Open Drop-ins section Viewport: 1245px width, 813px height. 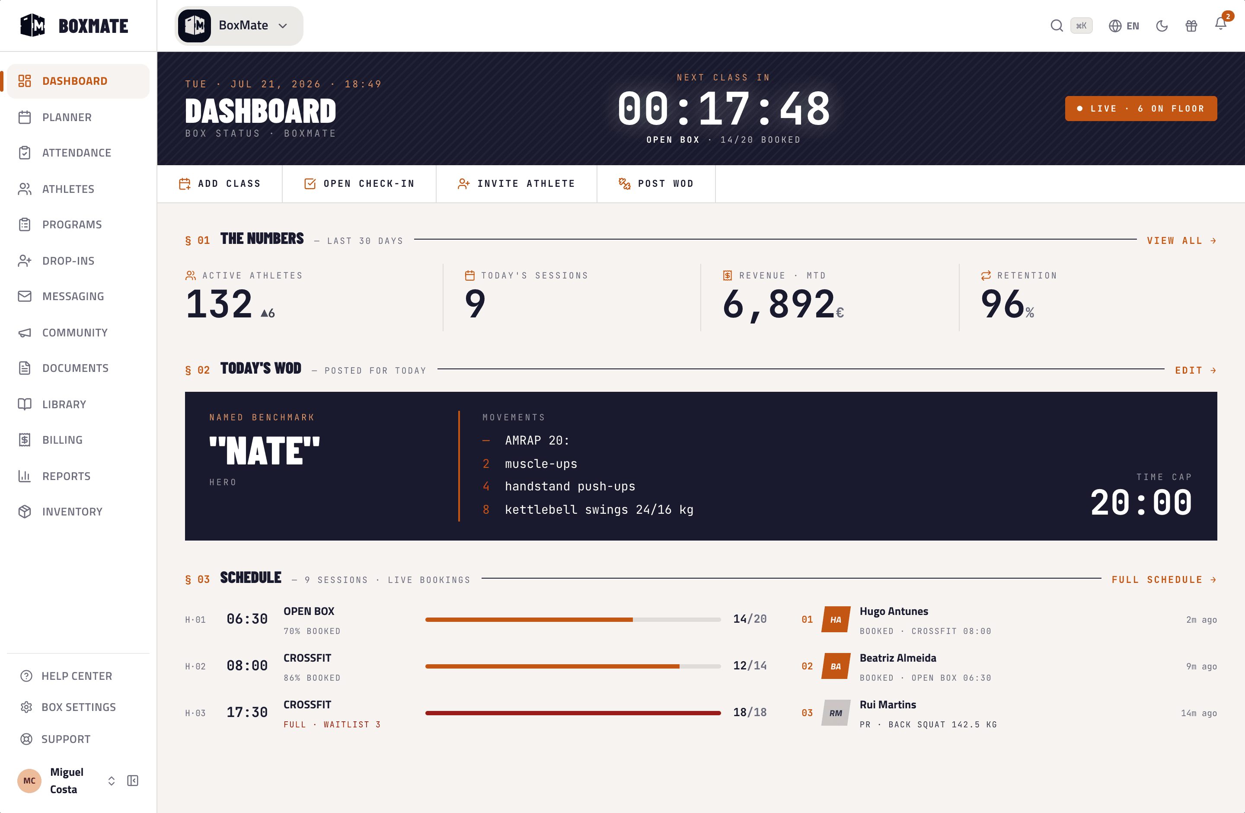click(79, 260)
